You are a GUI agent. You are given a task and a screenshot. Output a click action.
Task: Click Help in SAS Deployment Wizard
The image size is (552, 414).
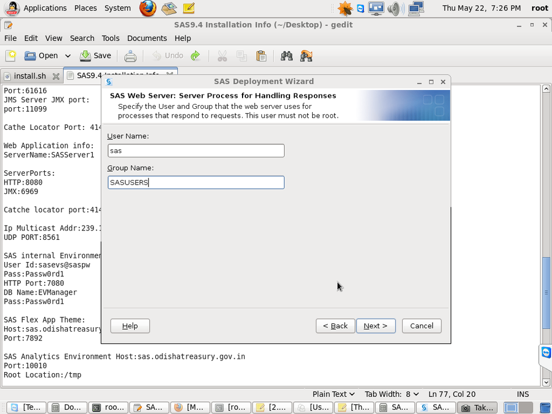130,326
